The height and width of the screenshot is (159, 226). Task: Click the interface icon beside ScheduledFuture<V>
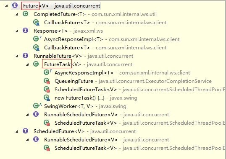coord(25,131)
